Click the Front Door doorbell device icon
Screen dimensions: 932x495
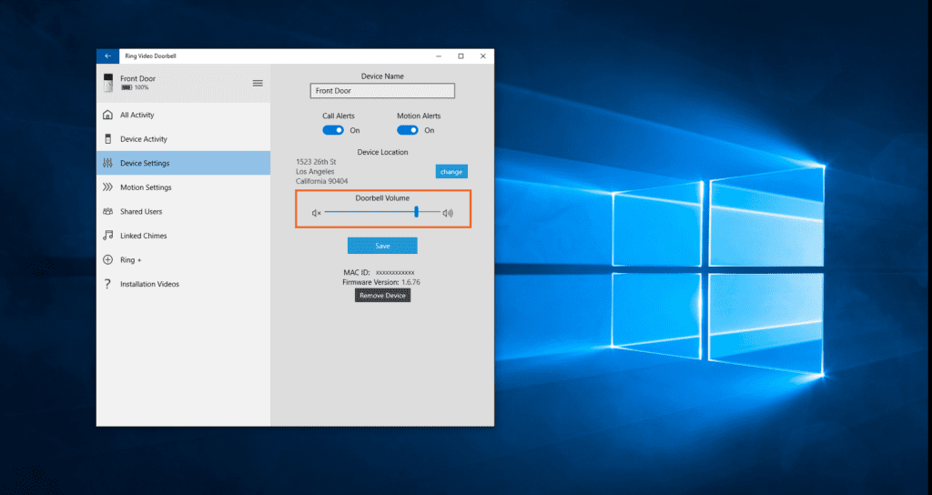tap(108, 83)
